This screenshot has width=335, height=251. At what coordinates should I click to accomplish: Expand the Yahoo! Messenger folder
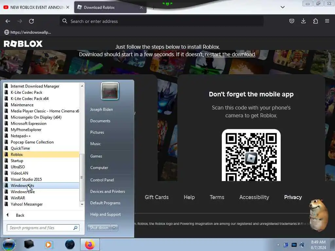[x=41, y=204]
